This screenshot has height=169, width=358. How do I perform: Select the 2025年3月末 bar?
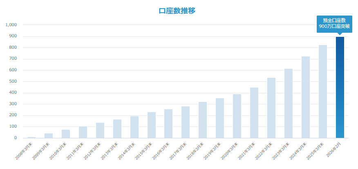(322, 92)
